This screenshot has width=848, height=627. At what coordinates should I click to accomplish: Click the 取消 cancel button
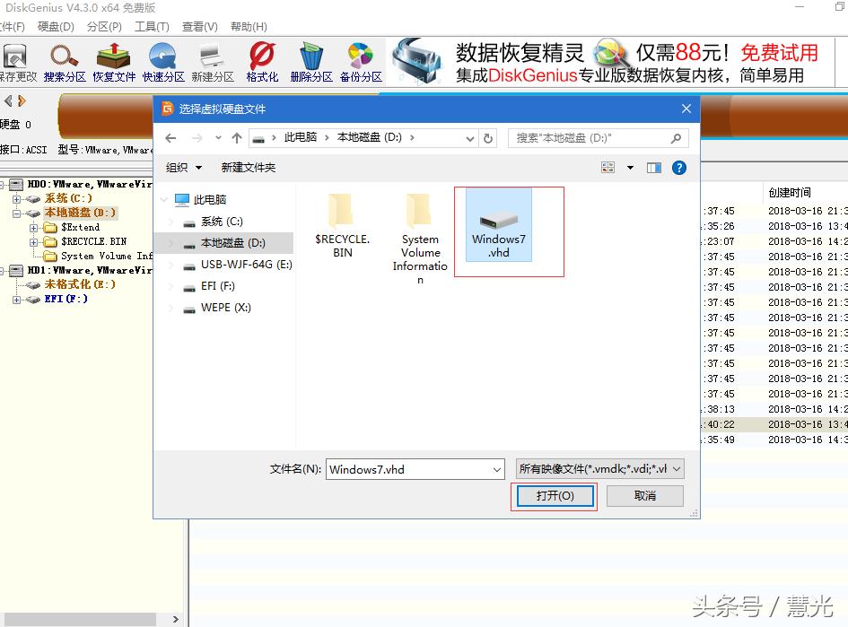point(644,495)
